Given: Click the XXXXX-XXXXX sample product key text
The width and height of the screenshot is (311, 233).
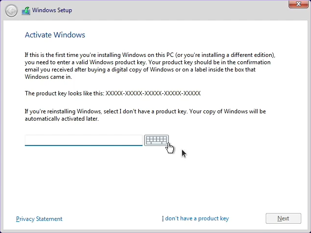Looking at the screenshot, I should click(x=153, y=93).
